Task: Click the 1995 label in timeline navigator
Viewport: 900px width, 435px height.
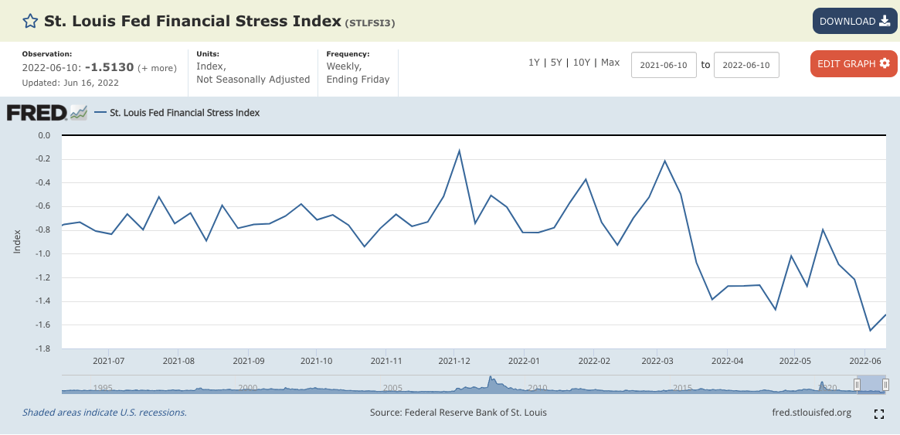Action: coord(102,388)
